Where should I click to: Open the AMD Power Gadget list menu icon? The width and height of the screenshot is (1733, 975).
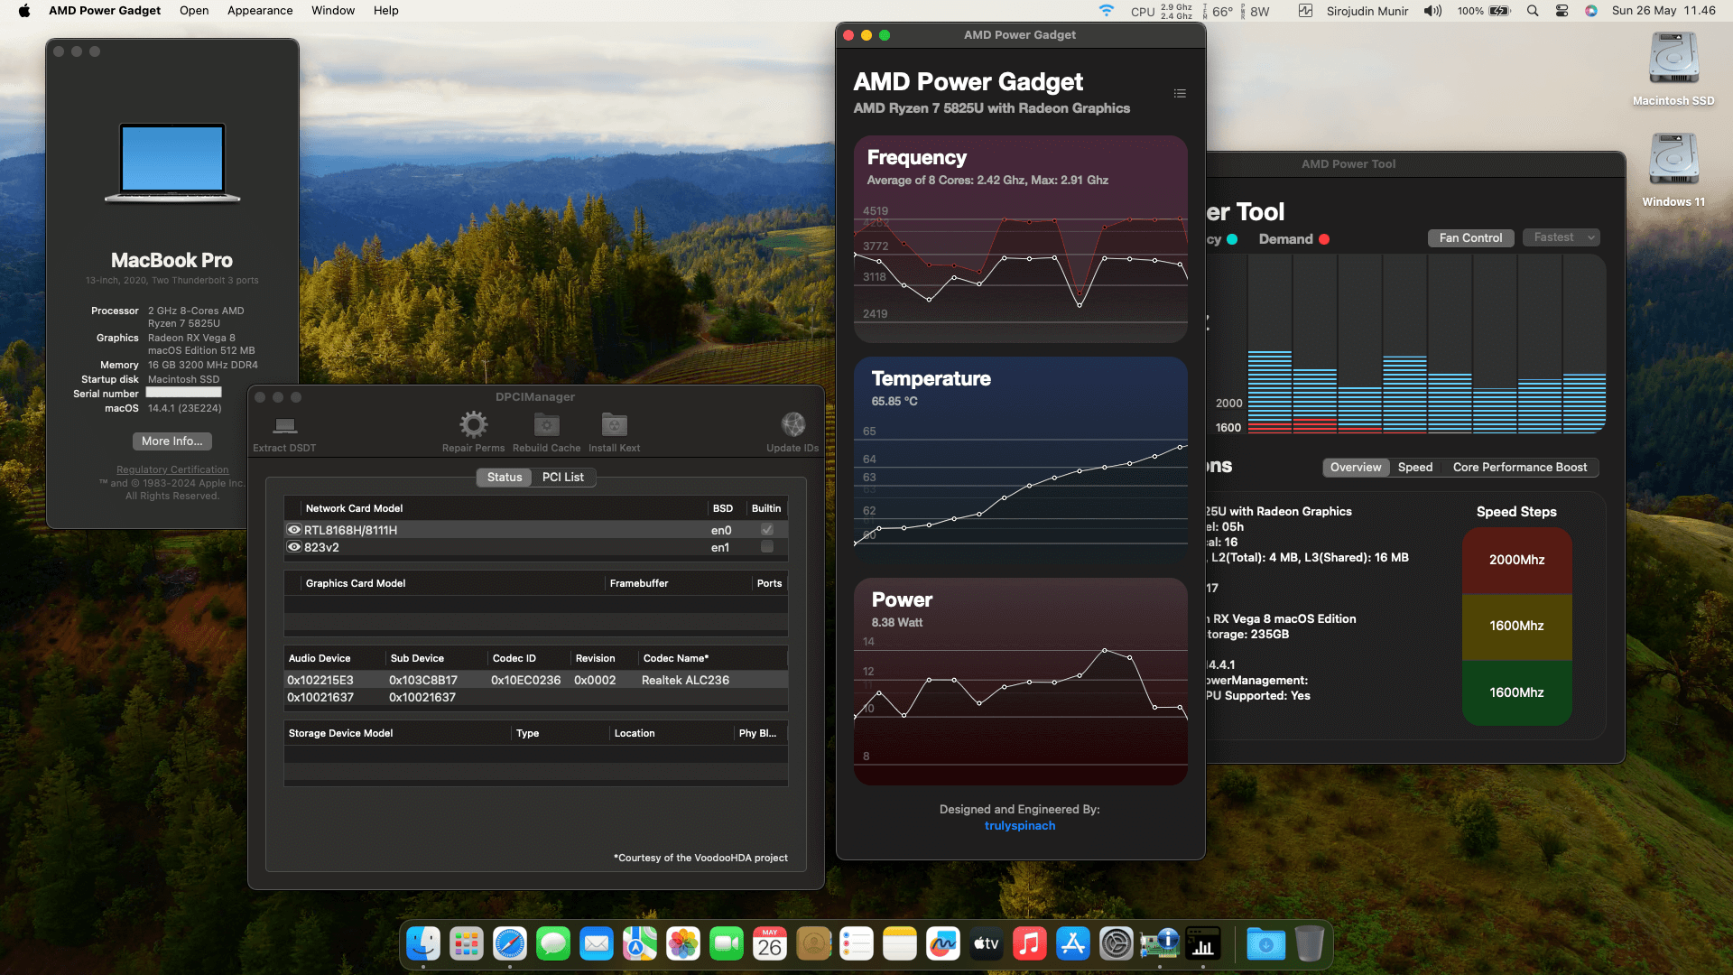(1180, 93)
